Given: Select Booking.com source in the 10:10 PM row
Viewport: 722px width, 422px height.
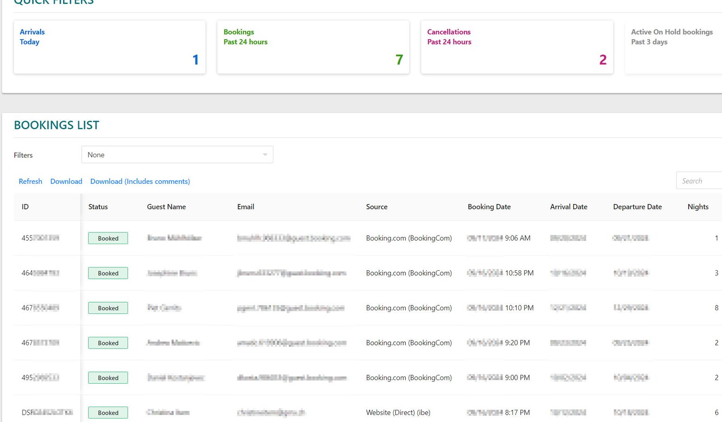Looking at the screenshot, I should pyautogui.click(x=409, y=308).
